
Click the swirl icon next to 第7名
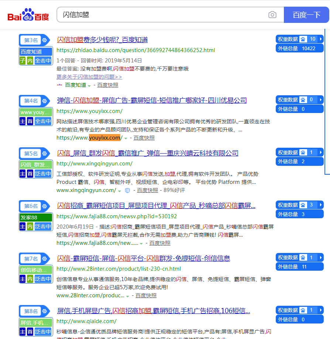point(45,258)
